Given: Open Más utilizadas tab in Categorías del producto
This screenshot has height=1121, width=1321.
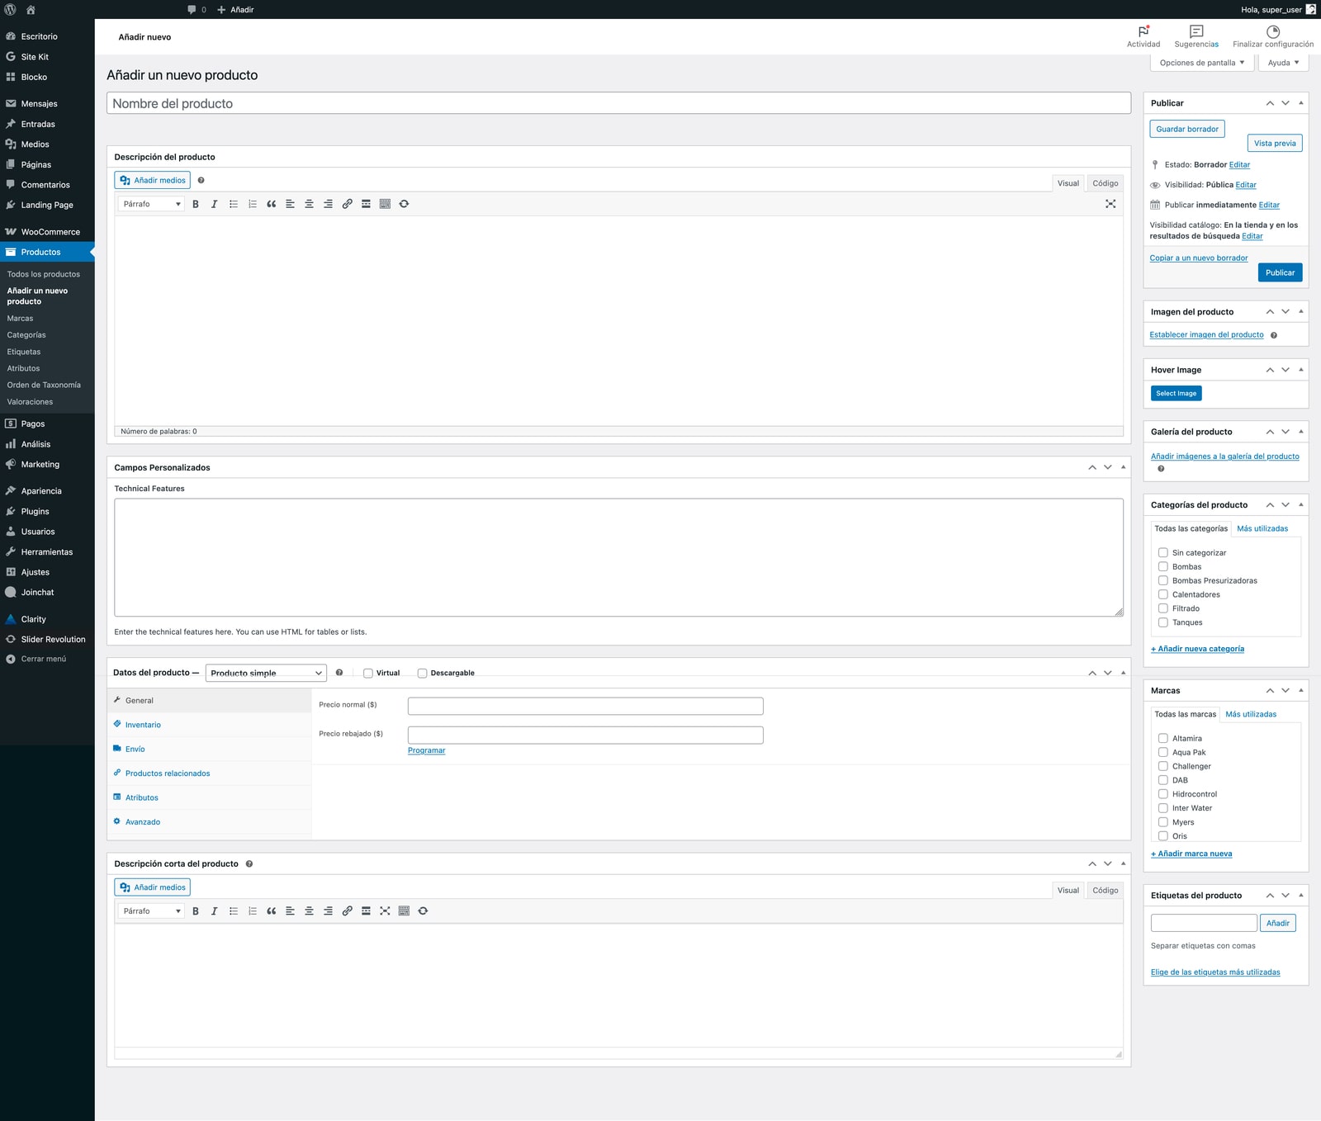Looking at the screenshot, I should [x=1262, y=529].
